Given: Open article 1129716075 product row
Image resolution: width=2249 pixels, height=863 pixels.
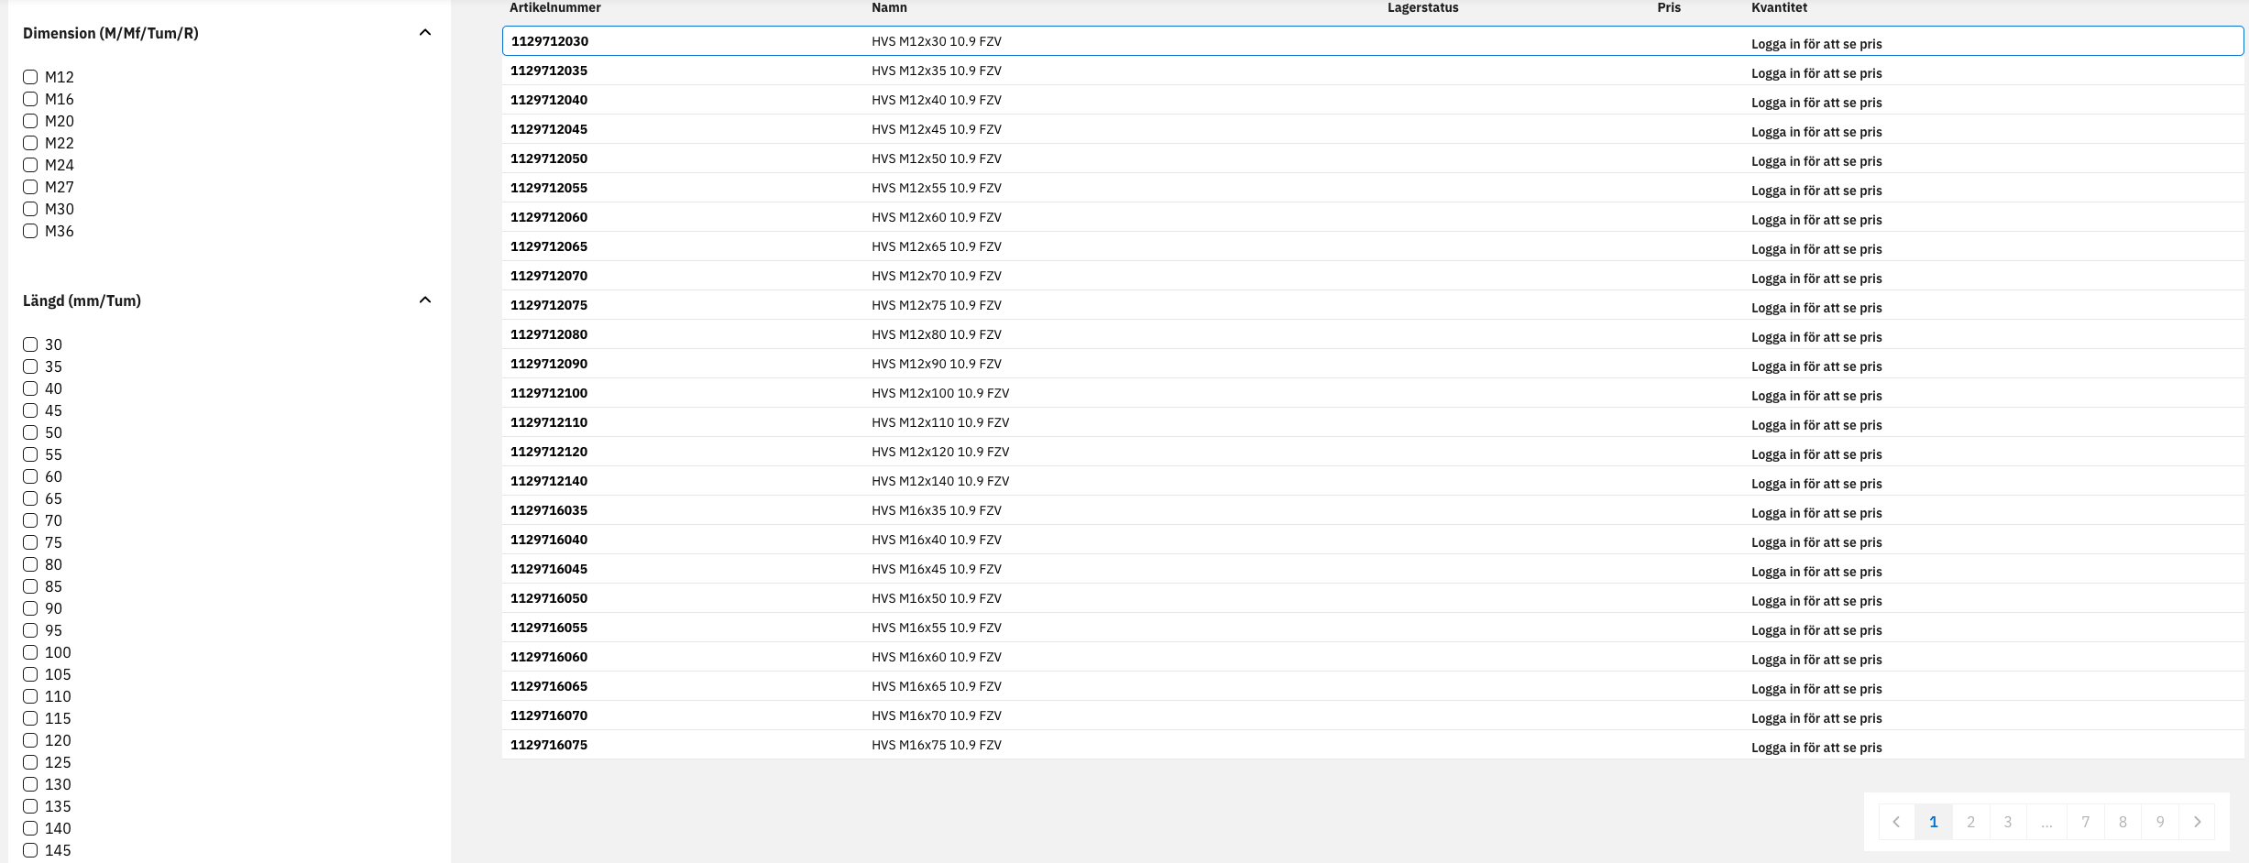Looking at the screenshot, I should click(x=549, y=745).
